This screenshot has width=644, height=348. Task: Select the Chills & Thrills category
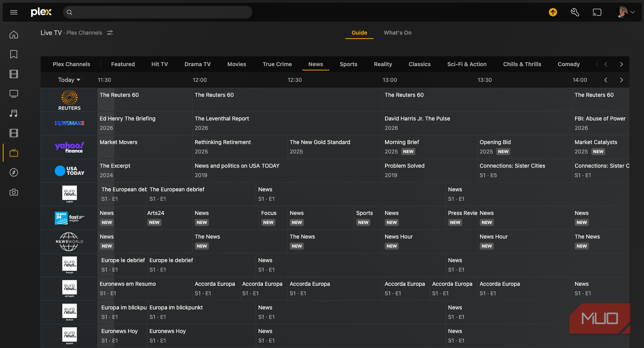522,64
